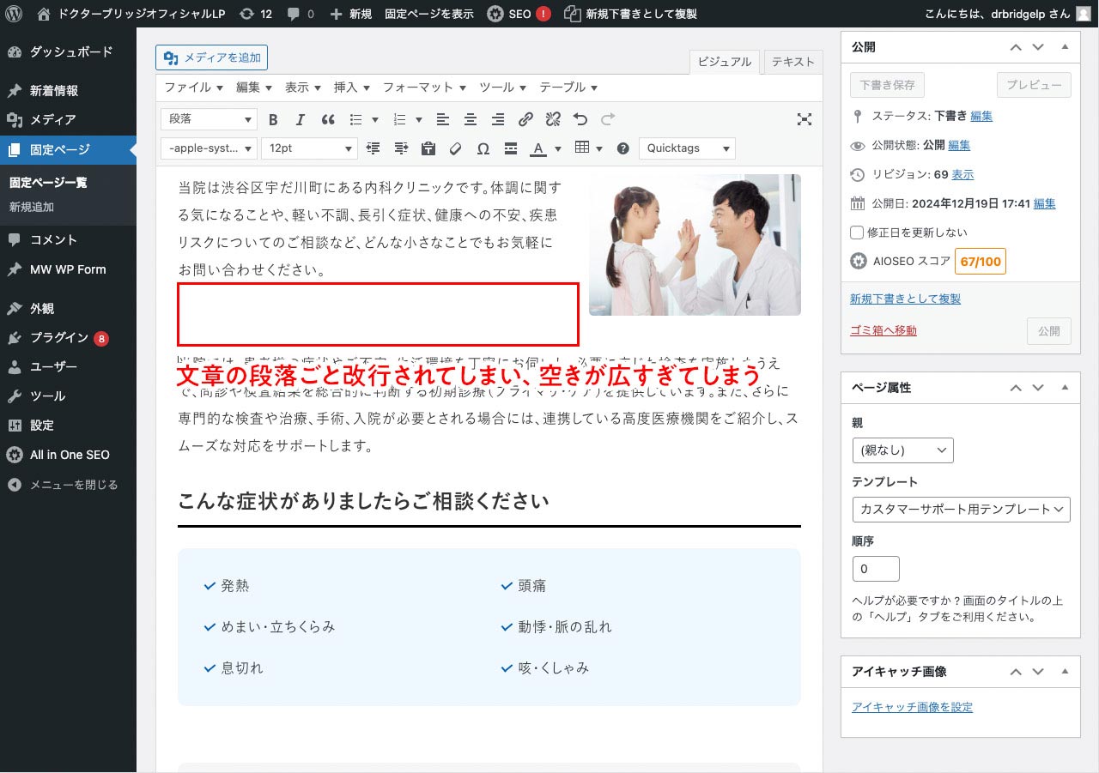Switch to the テキスト editor tab
The width and height of the screenshot is (1099, 773).
[792, 62]
